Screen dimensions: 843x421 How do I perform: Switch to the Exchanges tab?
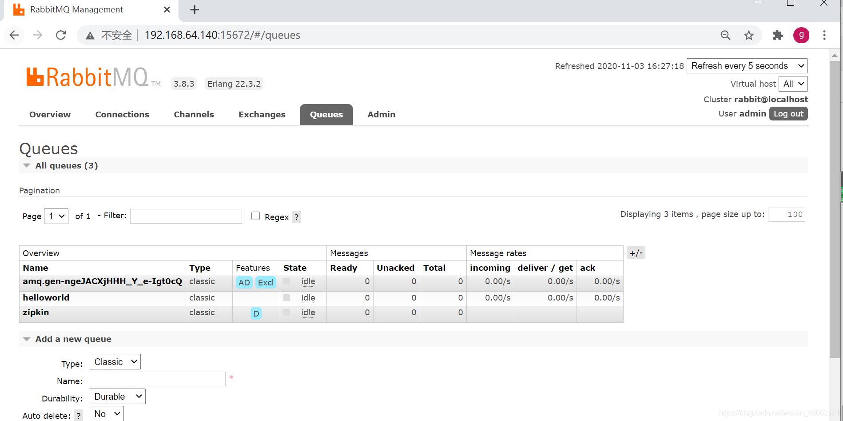pos(262,114)
